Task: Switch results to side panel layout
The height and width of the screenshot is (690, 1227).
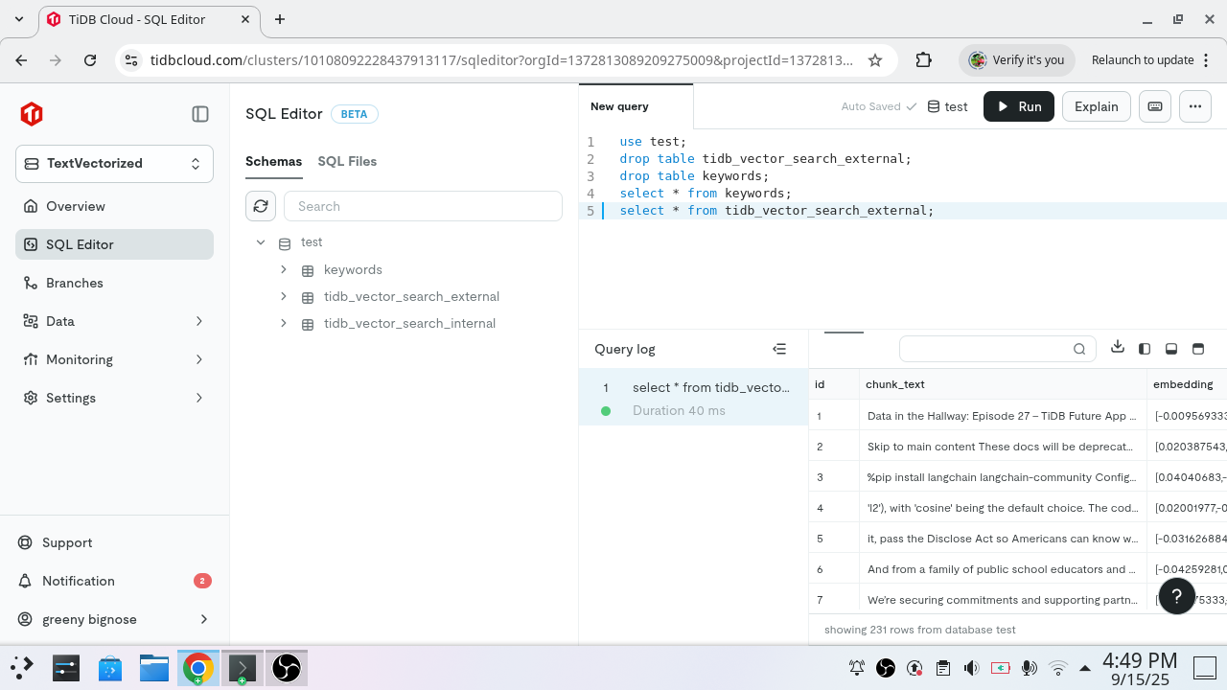Action: click(x=1145, y=349)
